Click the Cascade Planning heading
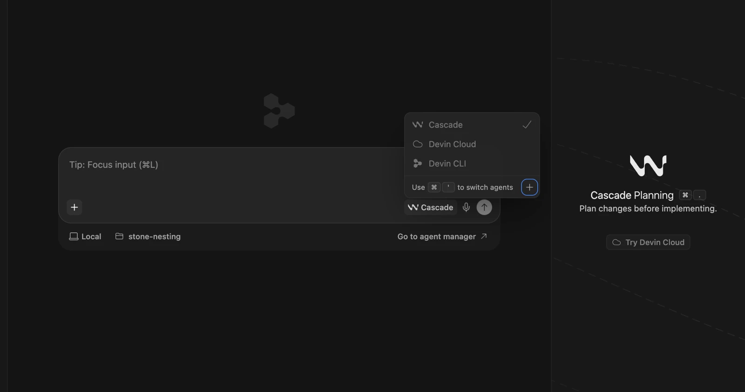This screenshot has width=745, height=392. tap(632, 195)
